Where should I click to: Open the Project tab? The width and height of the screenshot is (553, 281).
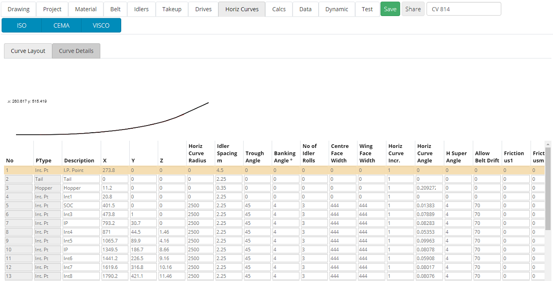tap(52, 9)
